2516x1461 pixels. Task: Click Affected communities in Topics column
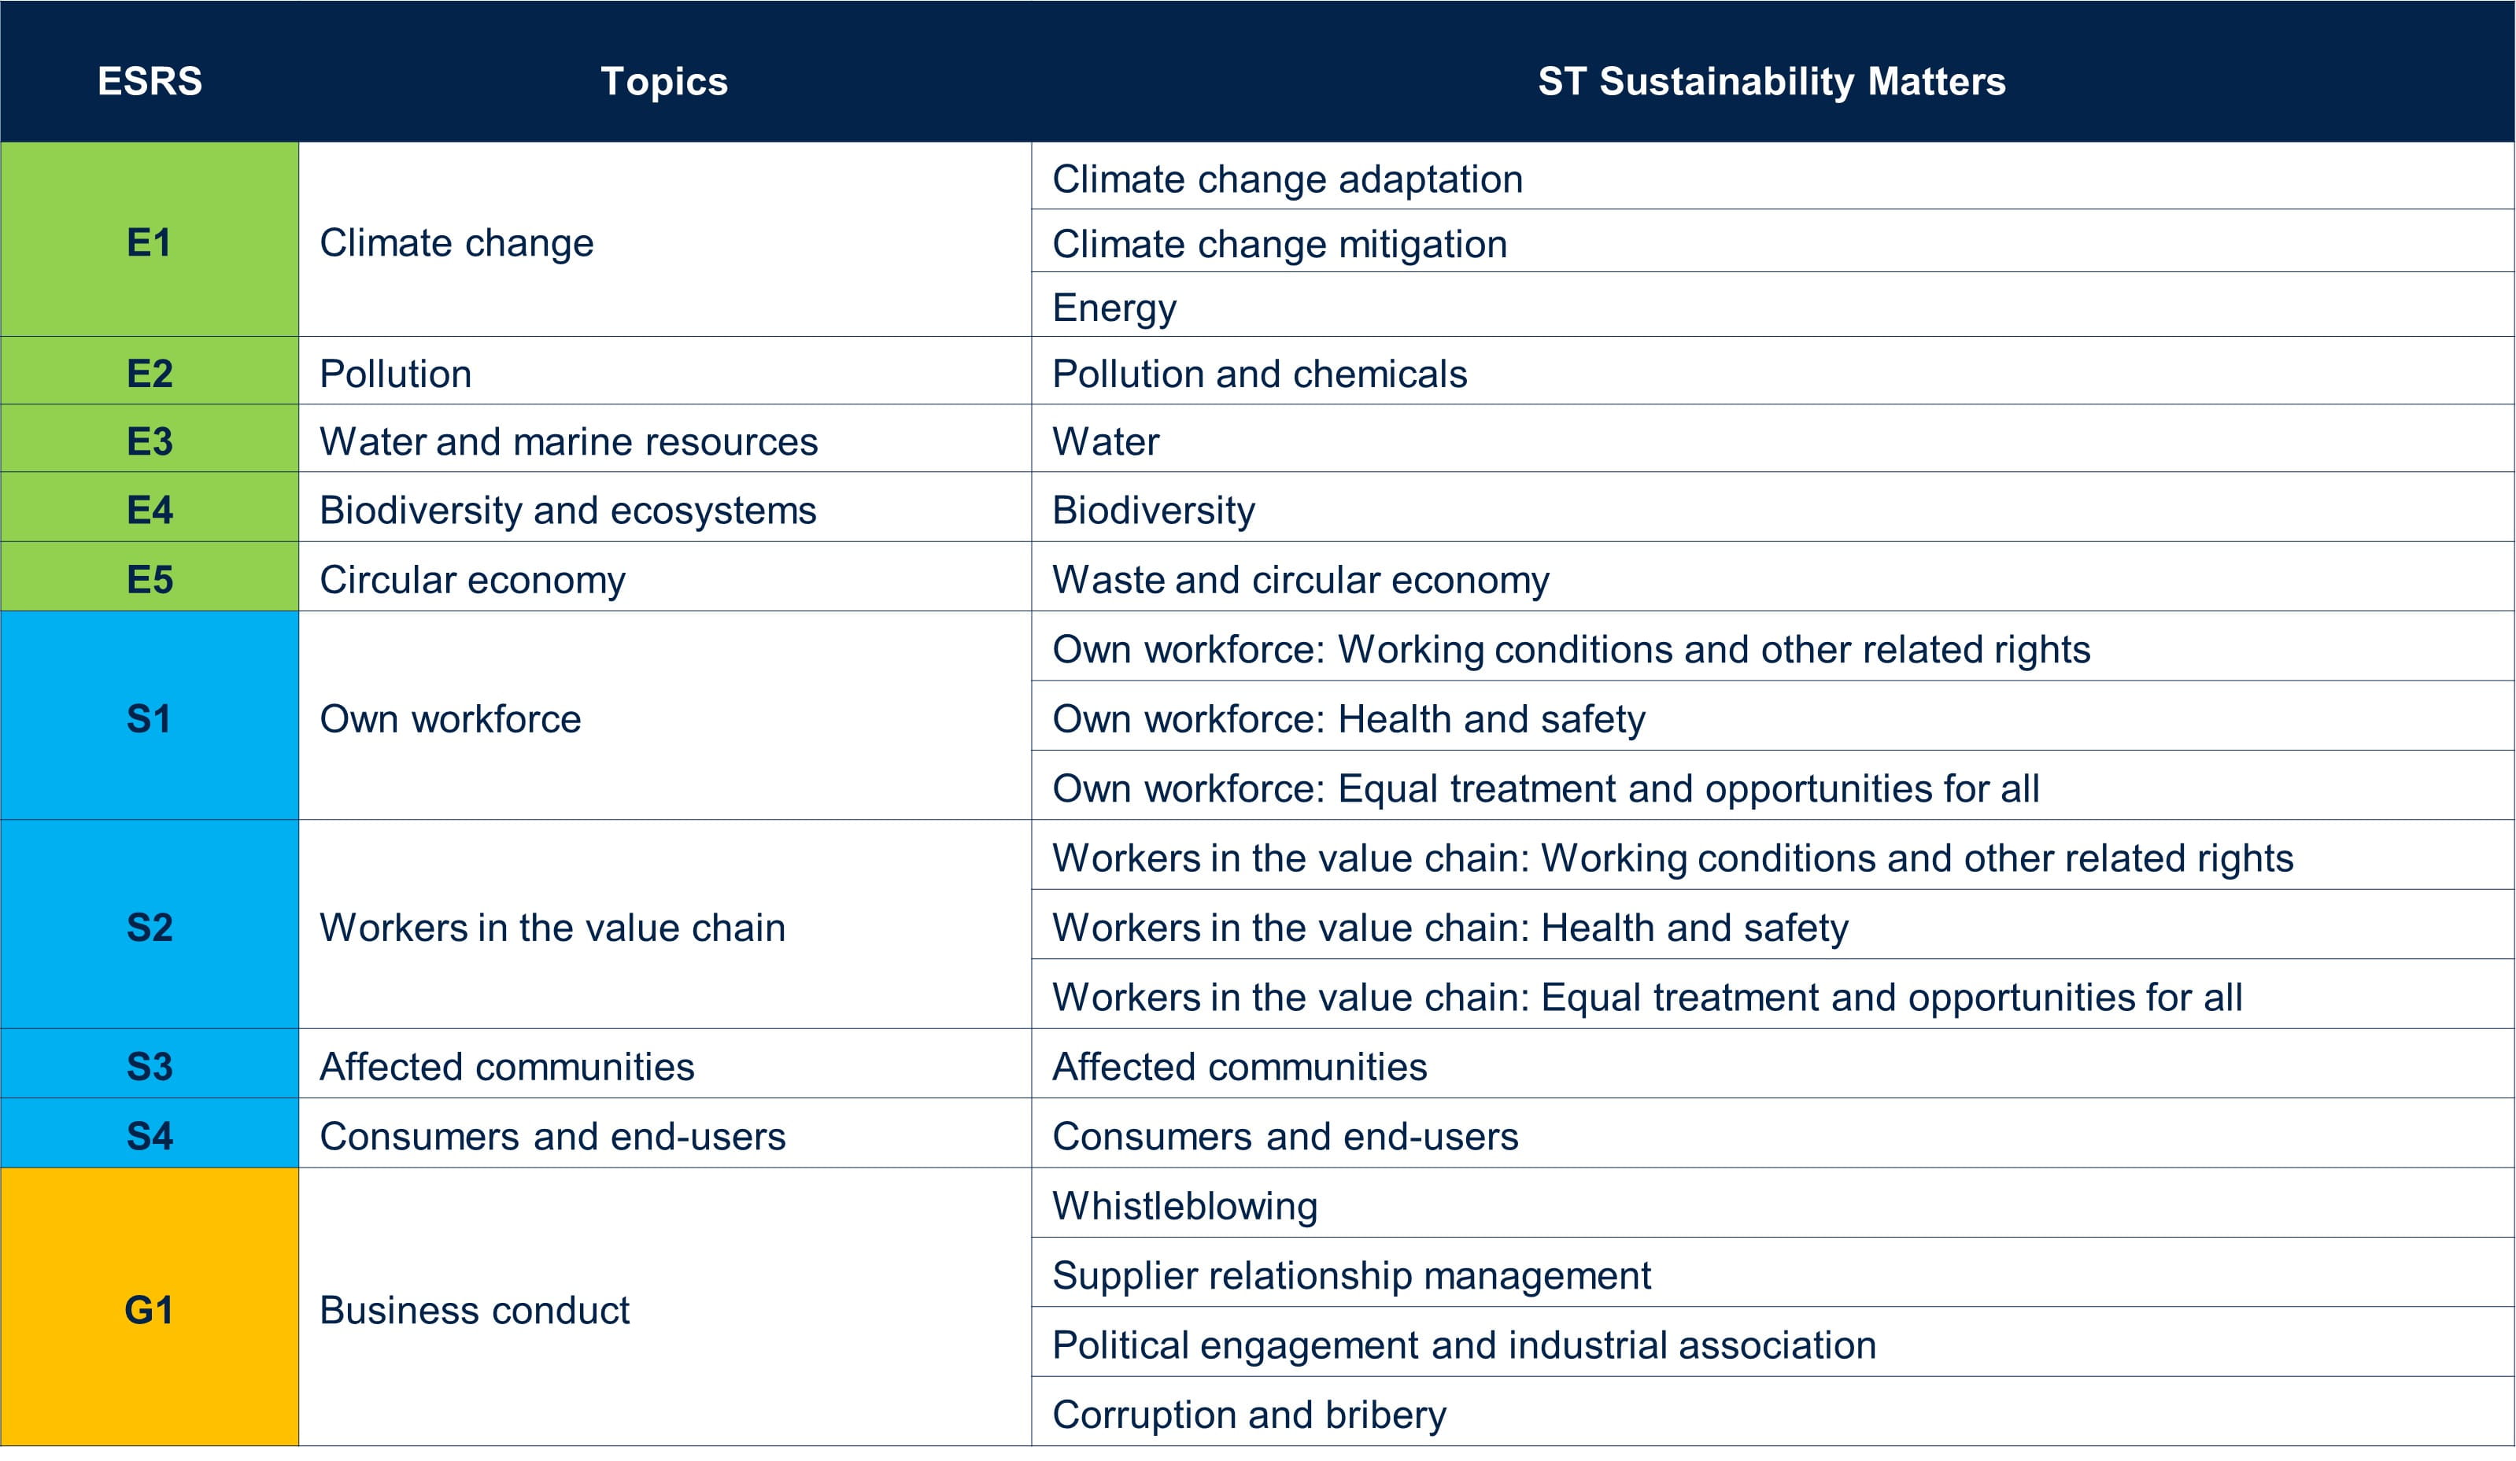[x=506, y=1066]
